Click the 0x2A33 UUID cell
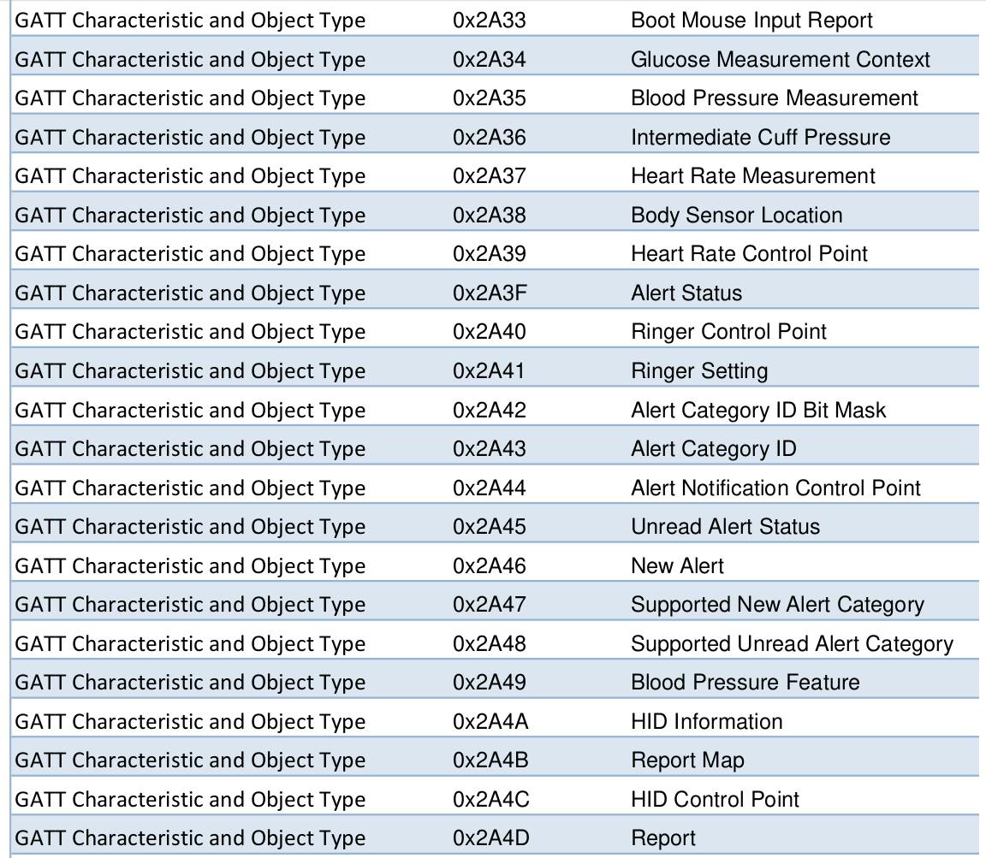Screen dimensions: 986x858 (x=489, y=21)
